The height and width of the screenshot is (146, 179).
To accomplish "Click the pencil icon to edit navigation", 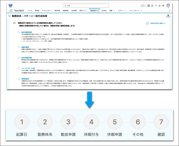I will click(170, 11).
